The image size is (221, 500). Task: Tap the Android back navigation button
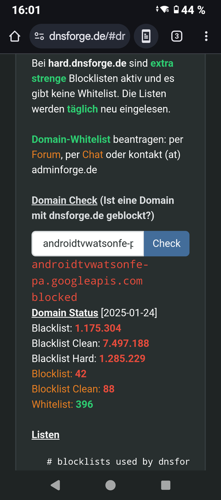click(55, 485)
